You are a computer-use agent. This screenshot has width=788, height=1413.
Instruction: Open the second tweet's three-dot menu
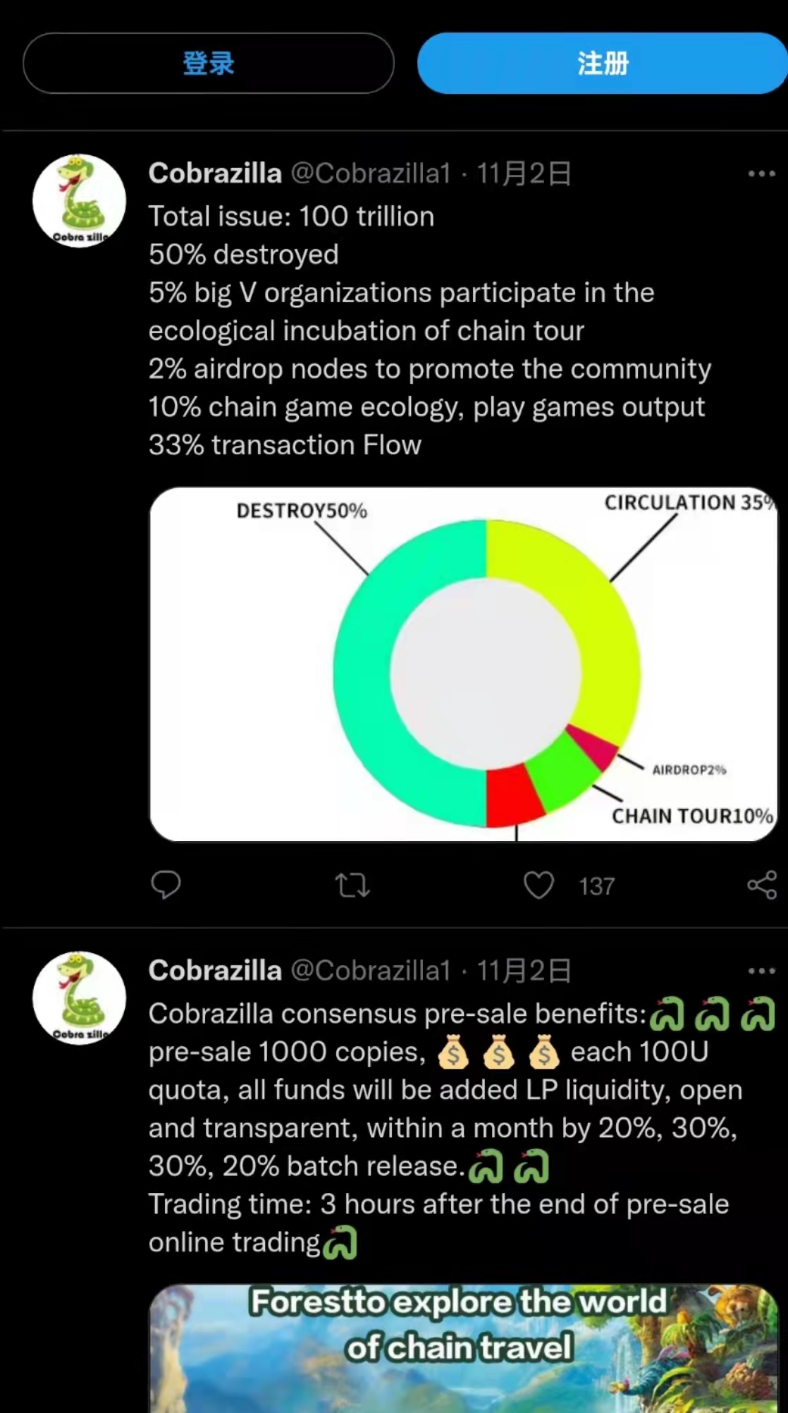click(762, 971)
